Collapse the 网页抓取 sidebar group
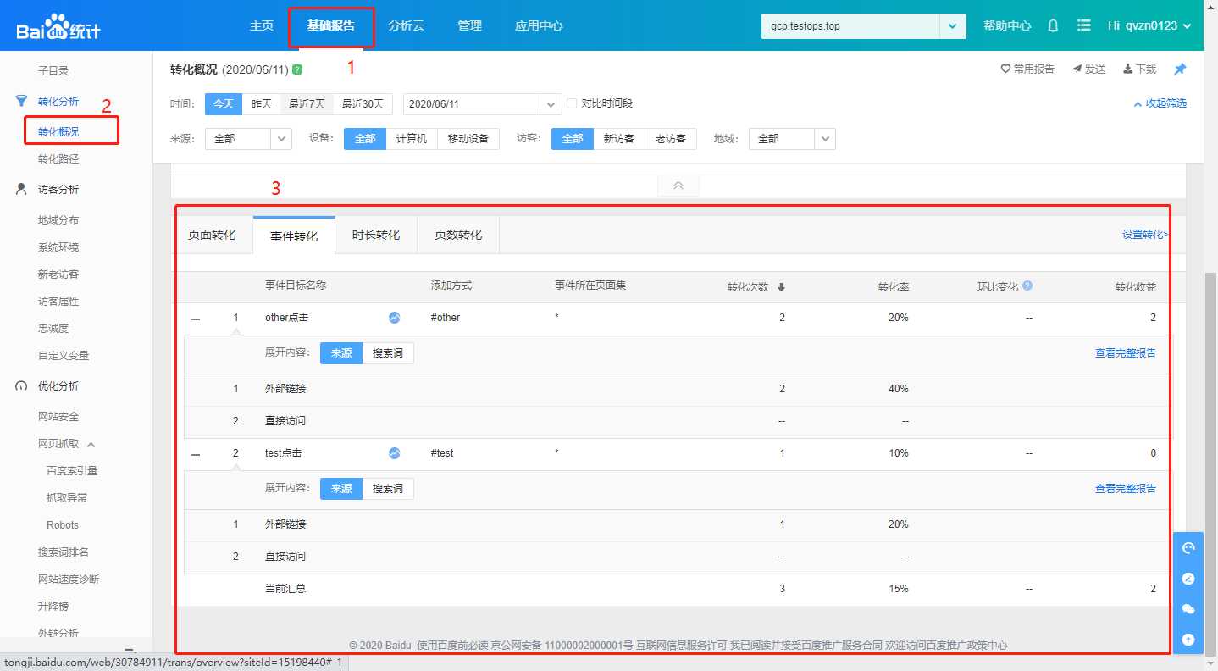 coord(91,444)
